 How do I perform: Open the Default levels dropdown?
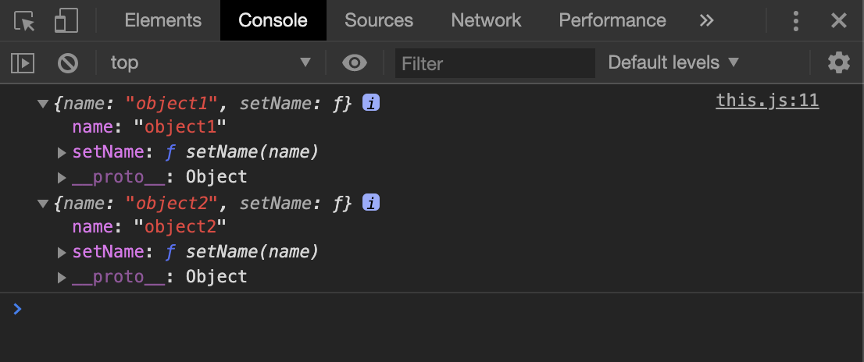673,62
